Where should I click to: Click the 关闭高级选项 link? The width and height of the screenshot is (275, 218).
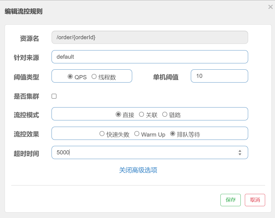coord(138,170)
